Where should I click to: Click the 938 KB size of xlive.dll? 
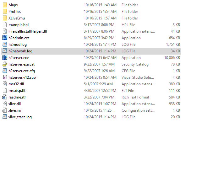(x=174, y=104)
